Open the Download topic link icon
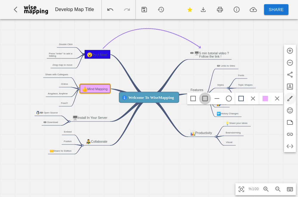The image size is (298, 197). 45,122
